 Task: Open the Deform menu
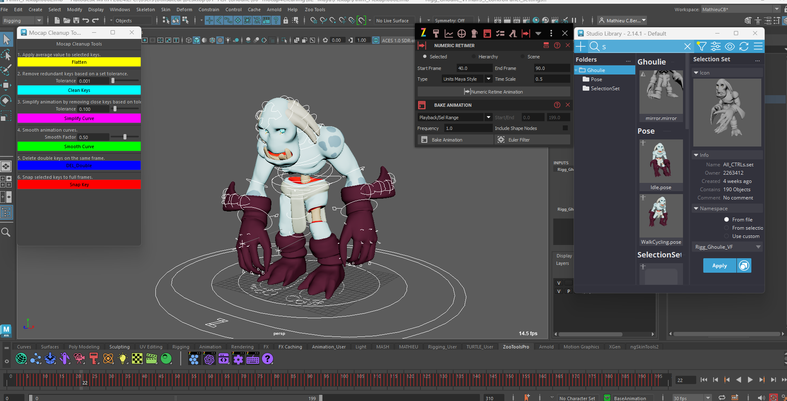pyautogui.click(x=184, y=10)
